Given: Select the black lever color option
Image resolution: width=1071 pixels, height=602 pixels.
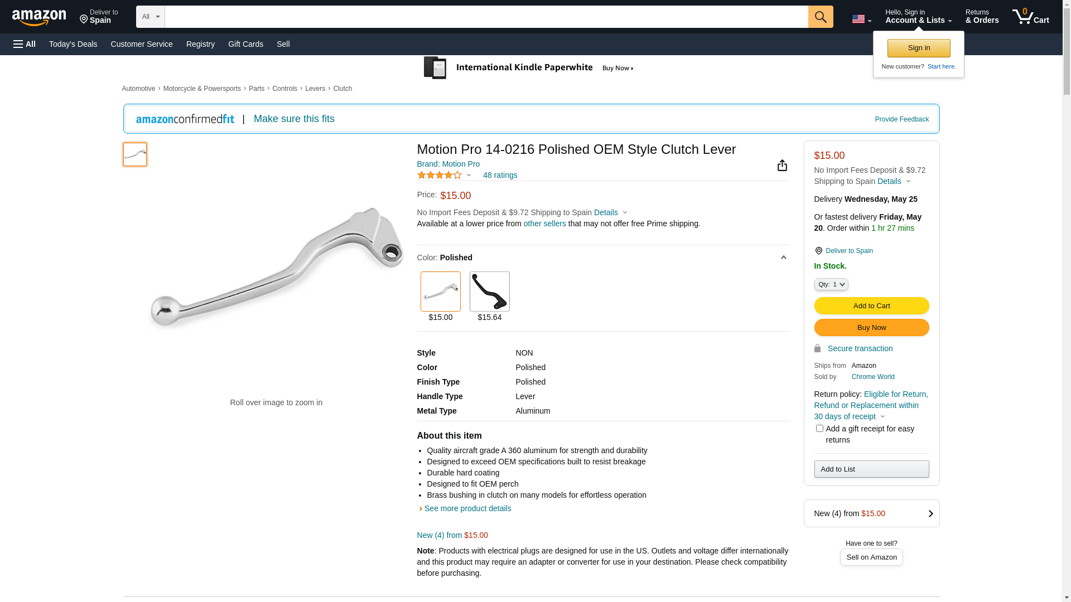Looking at the screenshot, I should [490, 292].
